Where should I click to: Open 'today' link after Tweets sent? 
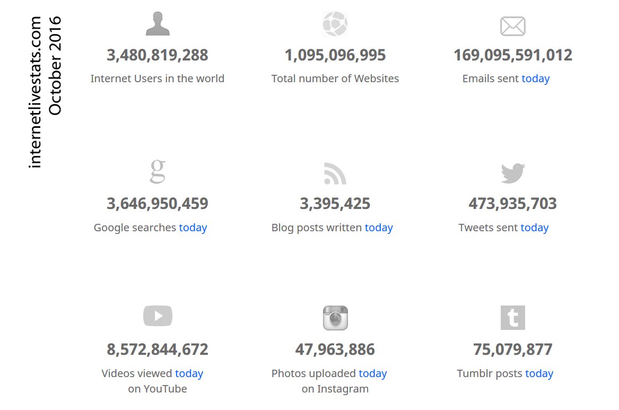[535, 228]
